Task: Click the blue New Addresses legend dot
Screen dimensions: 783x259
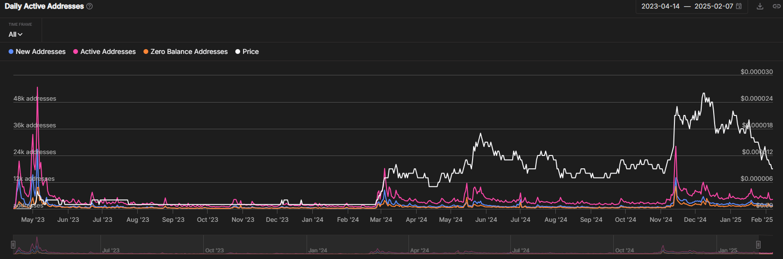Action: coord(11,52)
